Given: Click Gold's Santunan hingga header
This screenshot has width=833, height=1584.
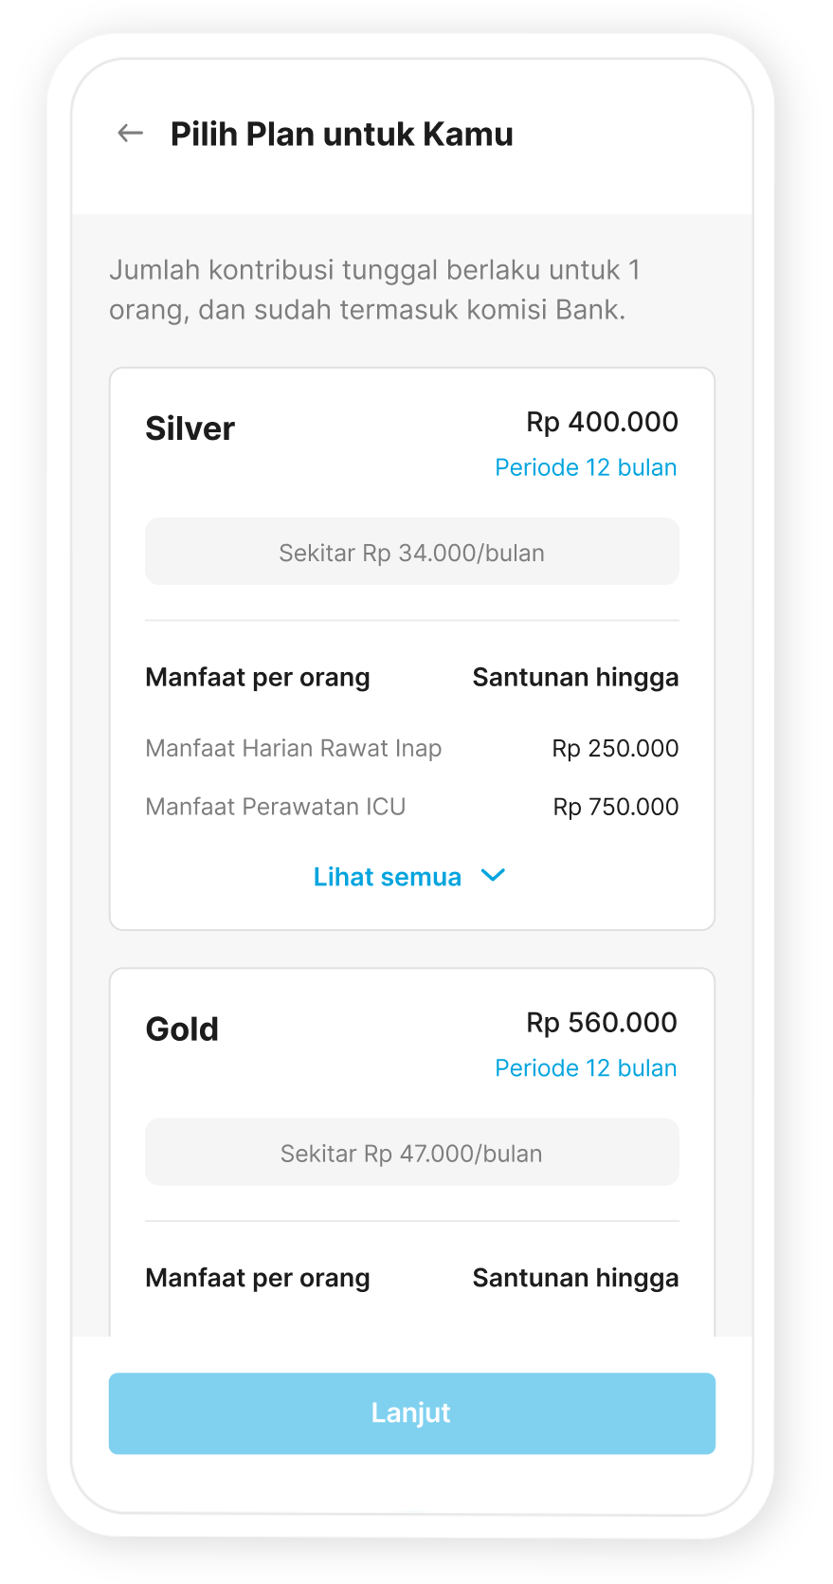Looking at the screenshot, I should point(575,1278).
